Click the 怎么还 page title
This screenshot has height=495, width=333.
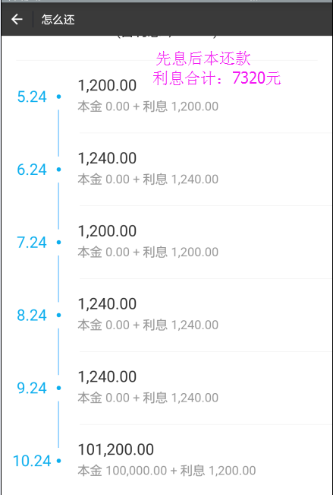[x=58, y=20]
